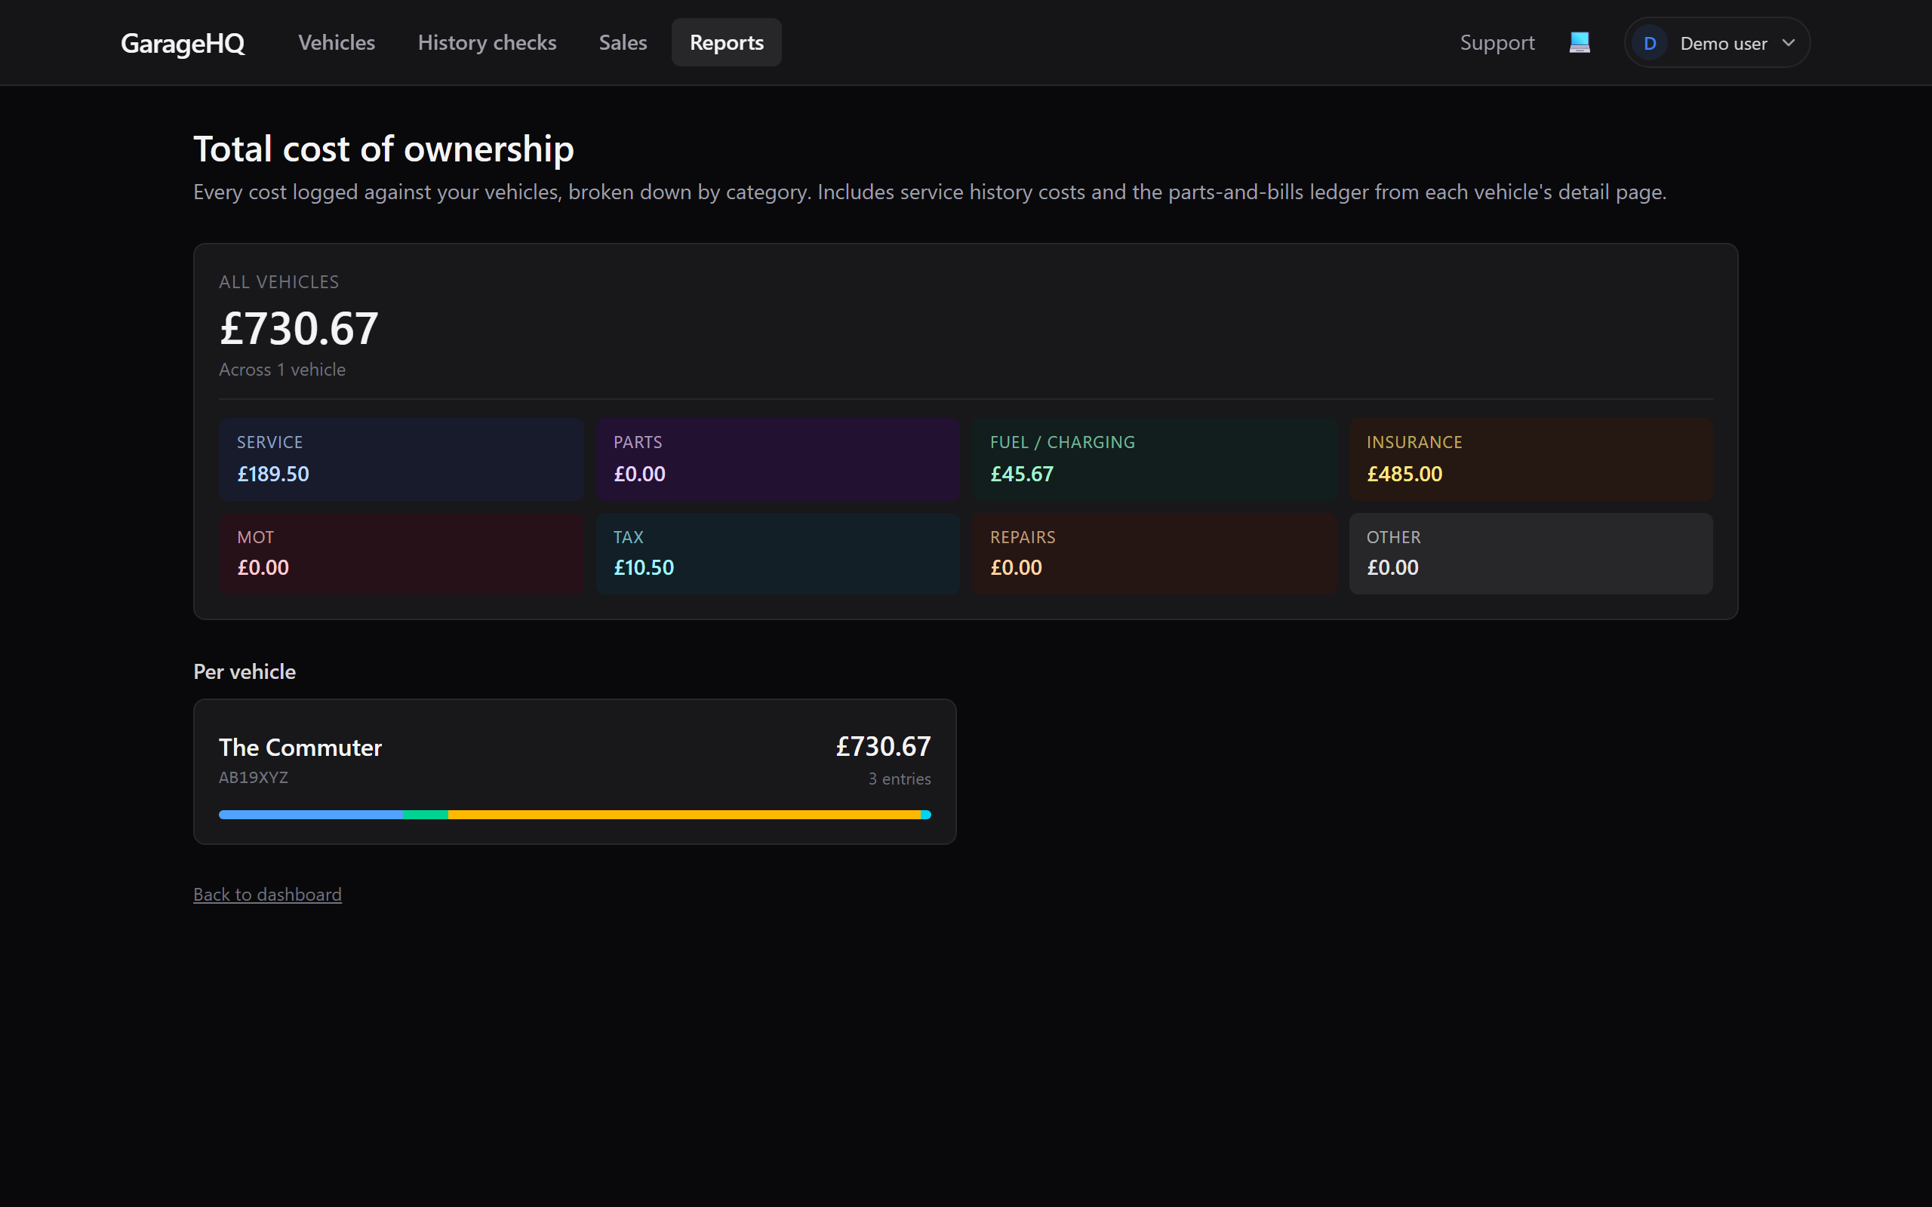Click the blue service bar segment
The image size is (1932, 1207).
coord(311,814)
